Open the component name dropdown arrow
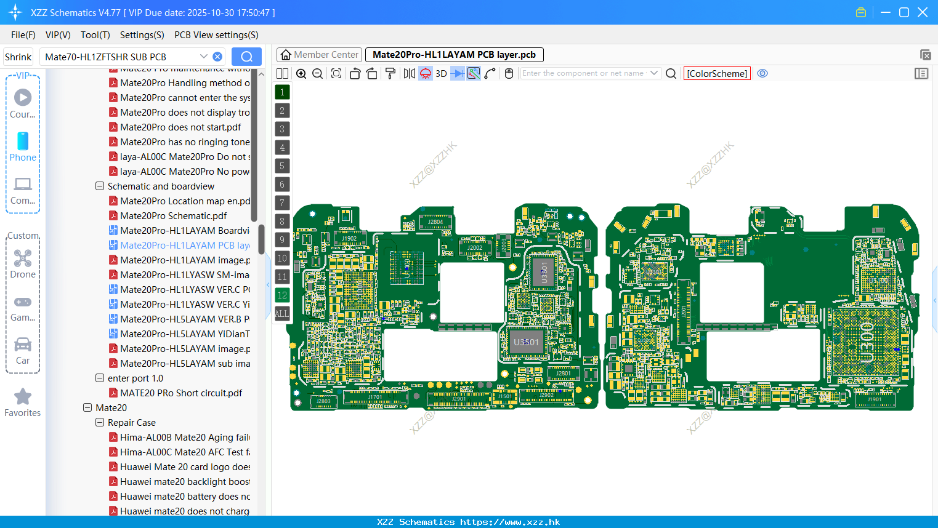This screenshot has width=938, height=528. coord(654,73)
